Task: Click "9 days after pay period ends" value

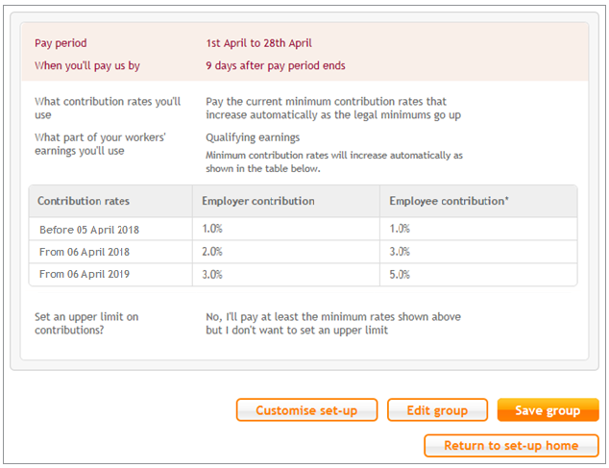Action: click(x=275, y=66)
